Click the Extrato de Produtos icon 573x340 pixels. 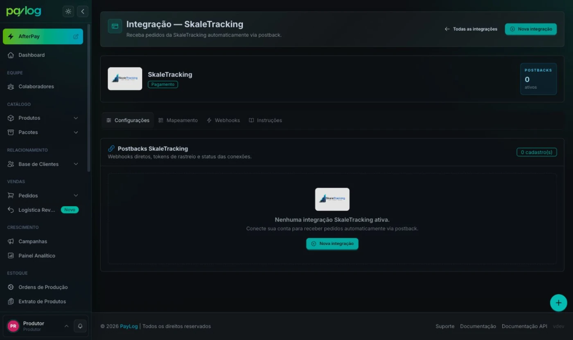tap(11, 302)
